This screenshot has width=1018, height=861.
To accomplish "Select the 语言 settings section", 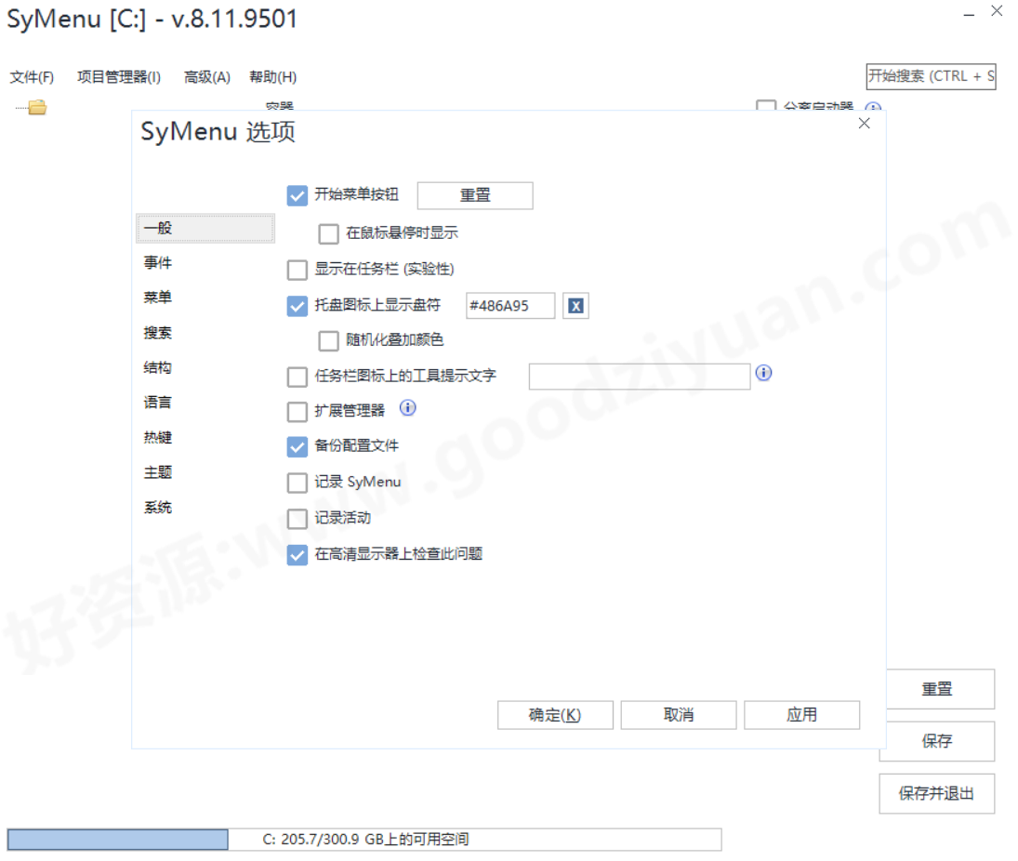I will 158,402.
